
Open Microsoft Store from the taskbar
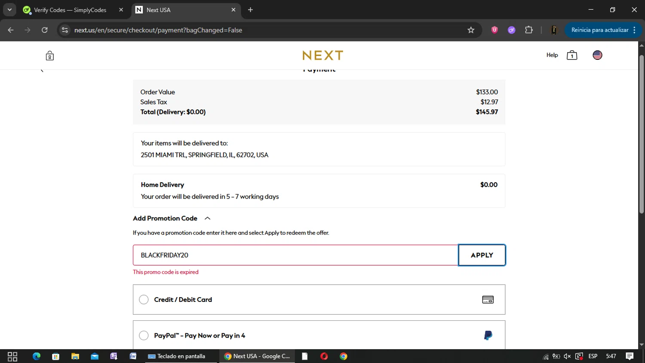coord(55,357)
